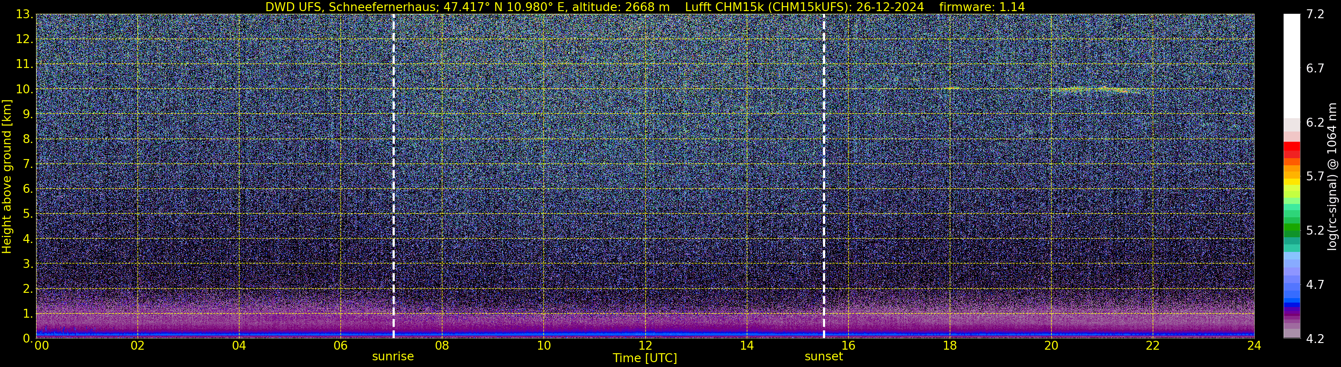The width and height of the screenshot is (1341, 367).
Task: Click the "24" tick on the time axis
Action: (1254, 346)
